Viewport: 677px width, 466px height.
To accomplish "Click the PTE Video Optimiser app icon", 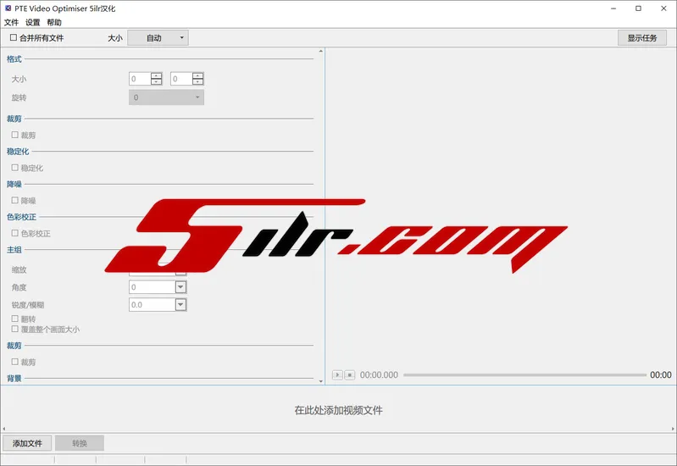I will pyautogui.click(x=8, y=8).
